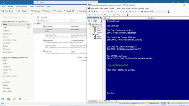
Task: Save the VBA project with floppy icon
Action: 97,11
